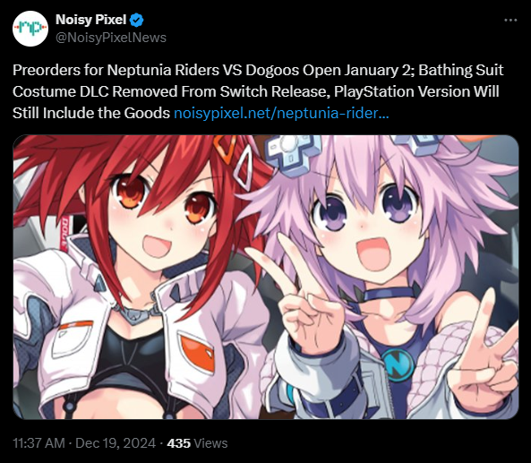Image resolution: width=531 pixels, height=463 pixels.
Task: Open the Noisy Pixel profile avatar
Action: pyautogui.click(x=30, y=29)
